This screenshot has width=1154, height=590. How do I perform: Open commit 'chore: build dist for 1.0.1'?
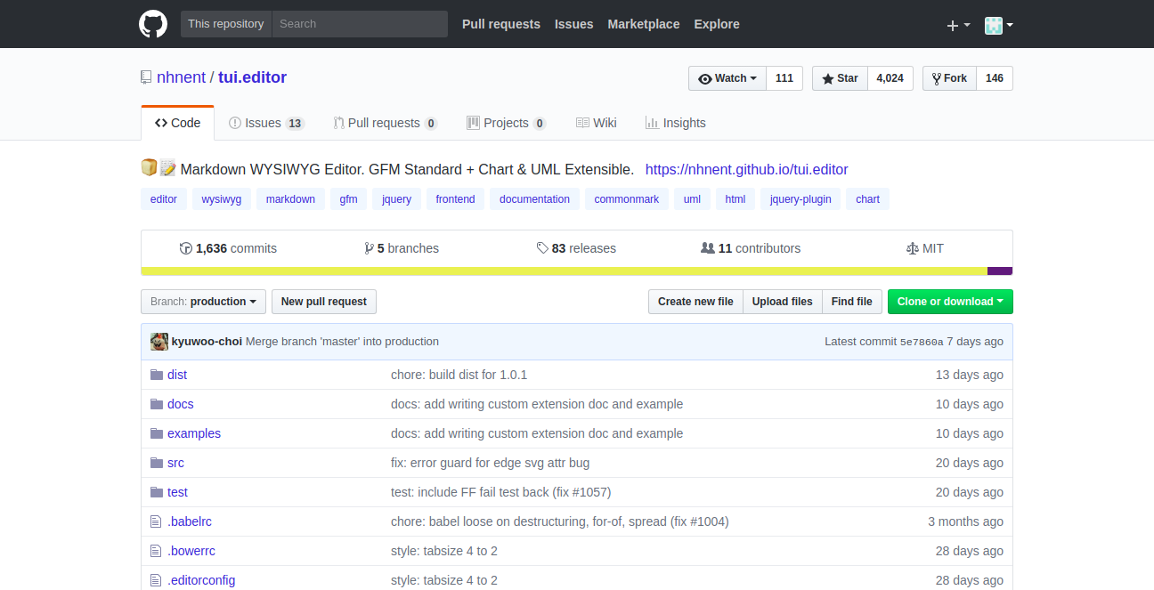(459, 375)
